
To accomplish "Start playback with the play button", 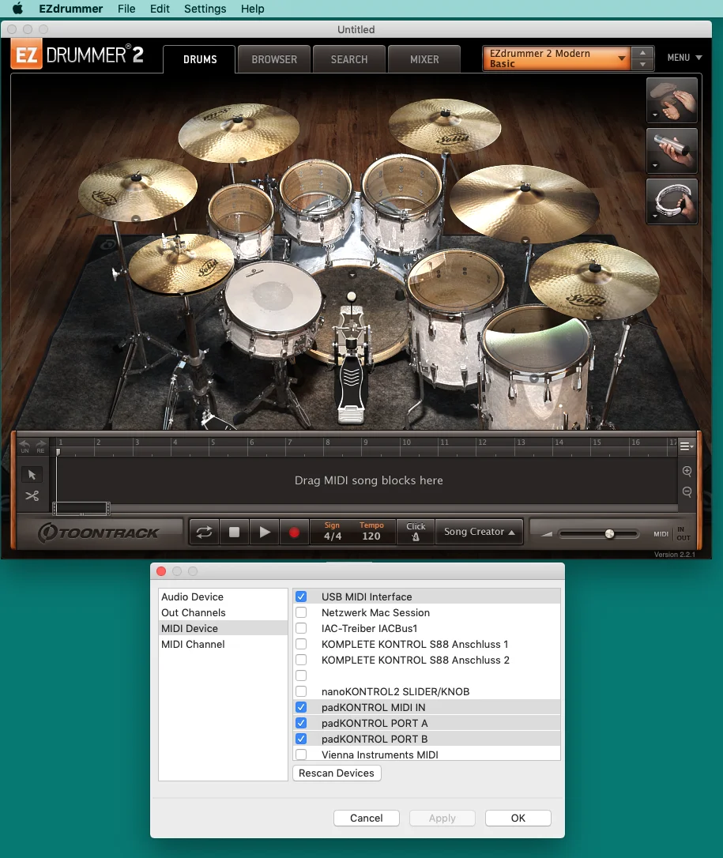I will (265, 532).
